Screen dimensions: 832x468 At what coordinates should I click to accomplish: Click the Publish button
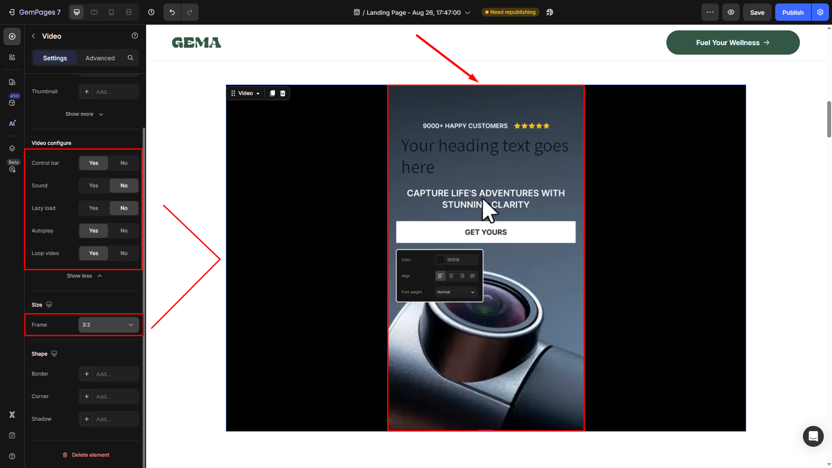coord(793,12)
